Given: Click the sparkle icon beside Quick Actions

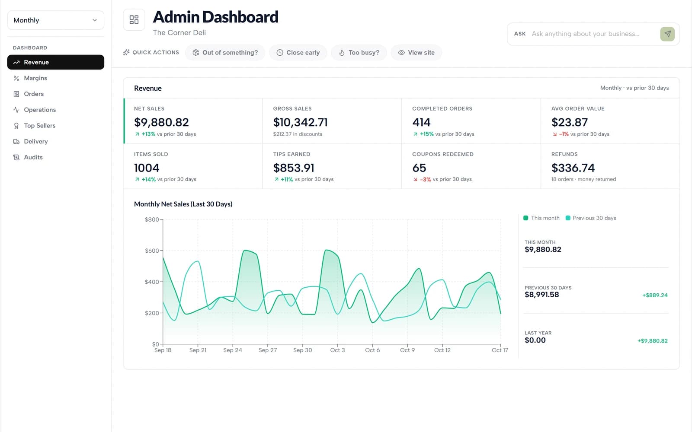Looking at the screenshot, I should [126, 52].
